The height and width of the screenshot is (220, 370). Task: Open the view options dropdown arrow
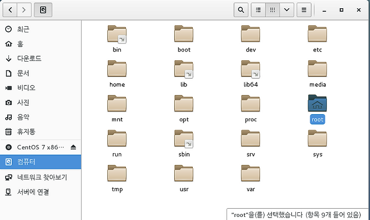(287, 10)
